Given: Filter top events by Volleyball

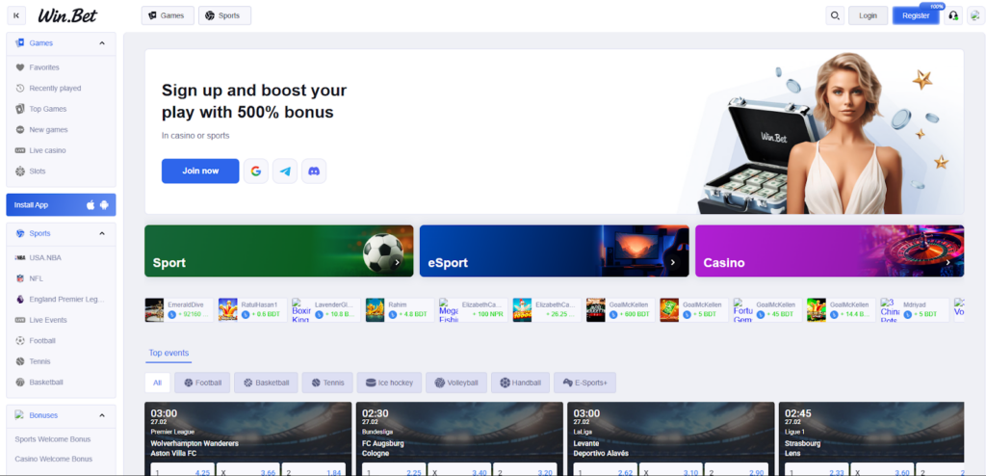Looking at the screenshot, I should pyautogui.click(x=456, y=383).
